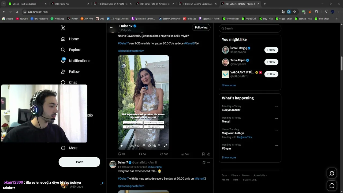This screenshot has height=193, width=343.
Task: Switch to the Home / X tab
Action: (70, 4)
